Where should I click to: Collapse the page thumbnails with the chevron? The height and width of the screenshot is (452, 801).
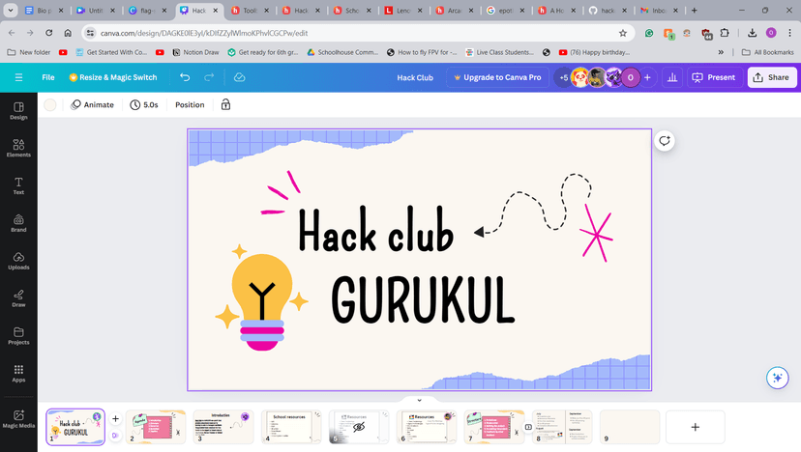tap(420, 401)
